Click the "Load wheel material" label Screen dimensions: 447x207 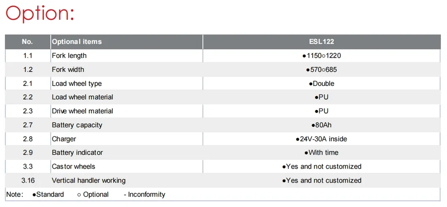(x=82, y=97)
